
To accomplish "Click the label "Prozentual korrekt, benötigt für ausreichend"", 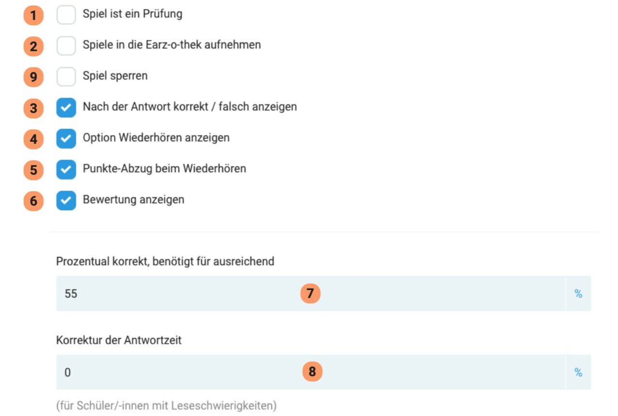I will point(166,262).
